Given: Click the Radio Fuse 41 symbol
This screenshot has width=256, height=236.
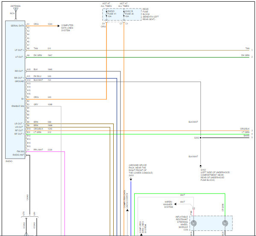Looking at the screenshot, I should 106,14.
